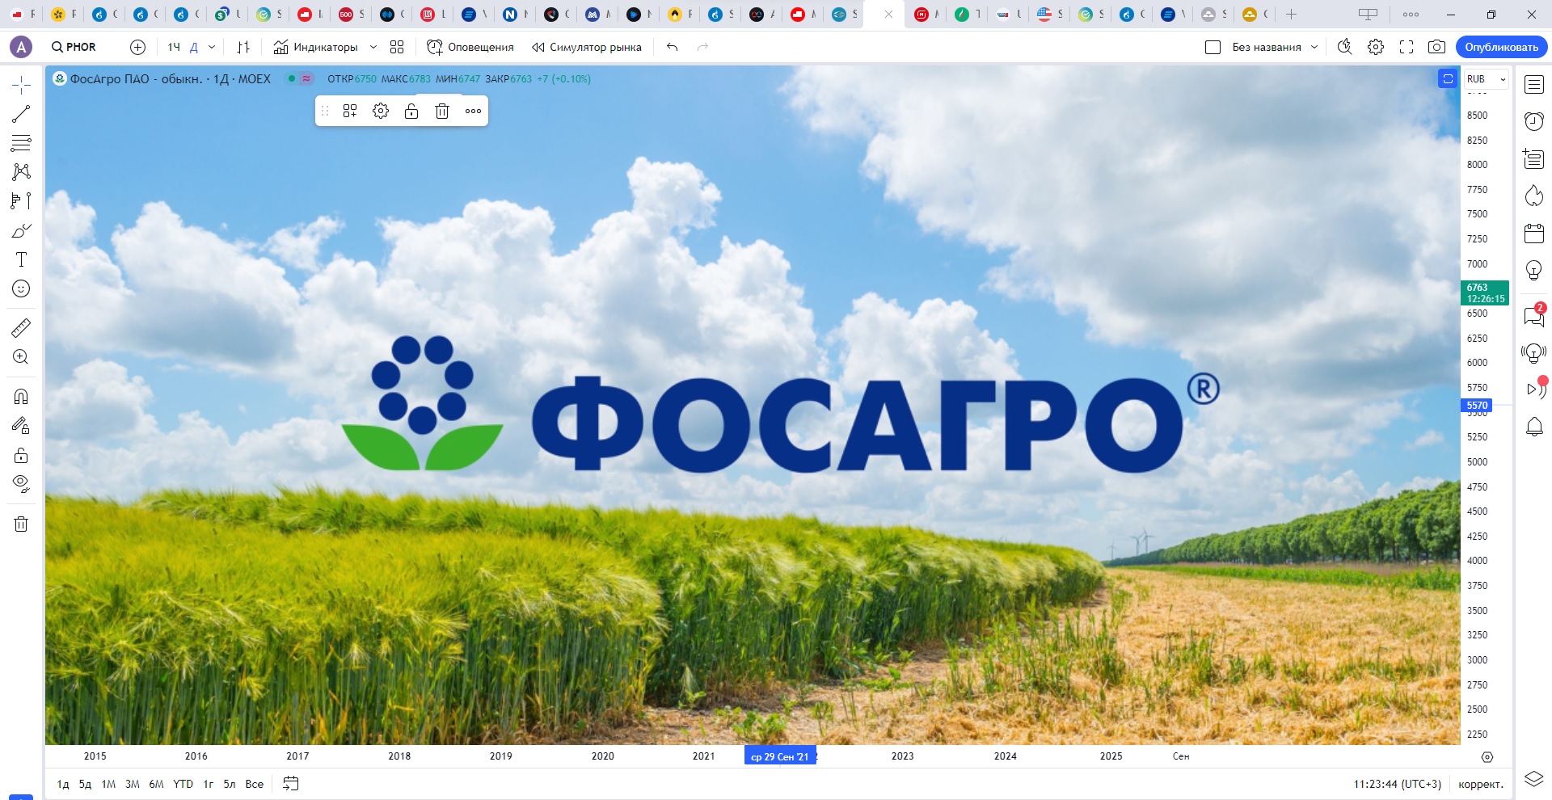Delete selected object via floating toolbar trash
Image resolution: width=1552 pixels, height=800 pixels.
[442, 111]
